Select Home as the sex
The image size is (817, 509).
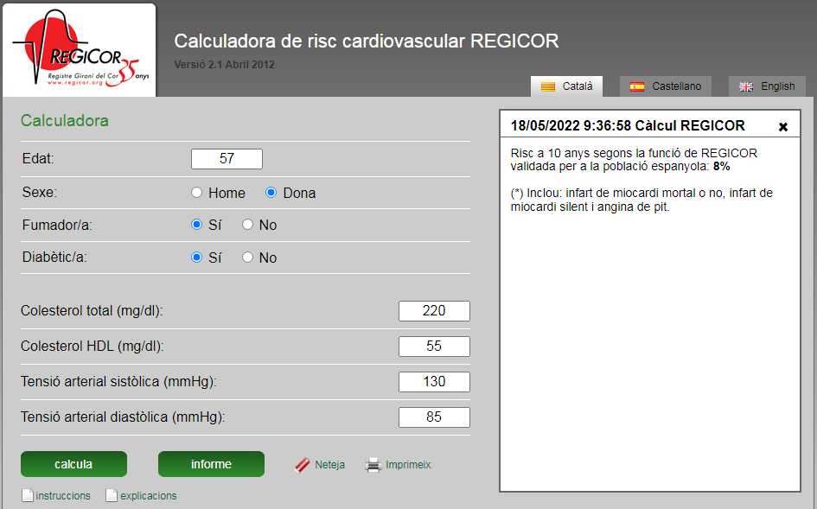197,193
